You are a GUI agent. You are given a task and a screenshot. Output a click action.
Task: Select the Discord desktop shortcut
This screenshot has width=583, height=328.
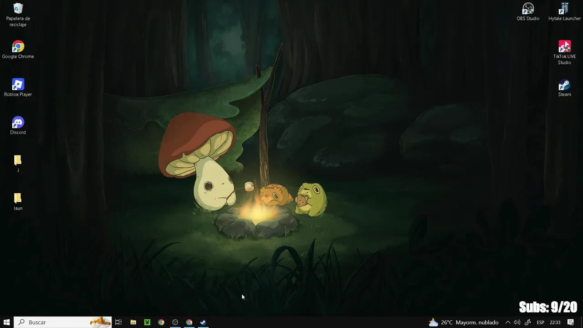[x=18, y=125]
